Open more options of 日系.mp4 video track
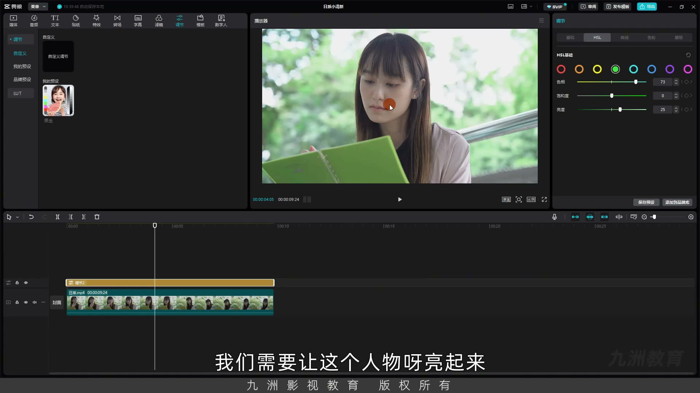This screenshot has width=700, height=393. tap(43, 302)
